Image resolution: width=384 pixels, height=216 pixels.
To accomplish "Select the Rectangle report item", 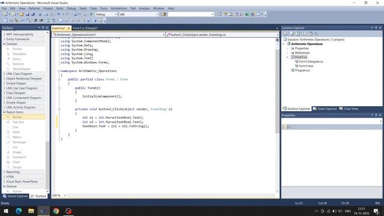I will 19,142.
